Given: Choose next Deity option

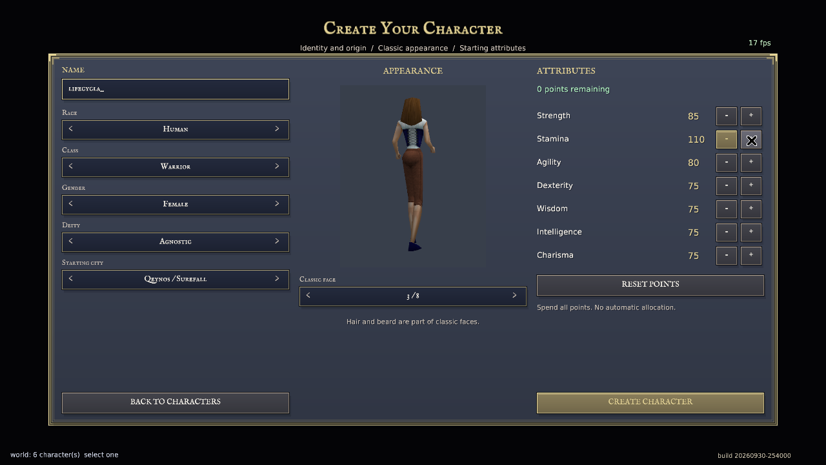Looking at the screenshot, I should click(x=277, y=242).
